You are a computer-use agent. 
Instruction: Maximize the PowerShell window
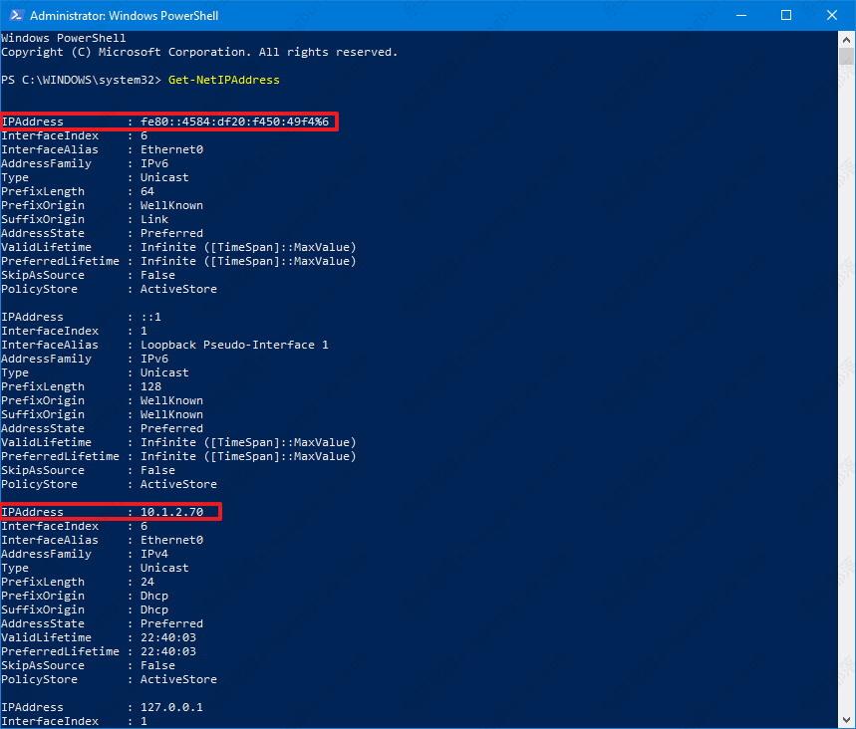coord(786,15)
